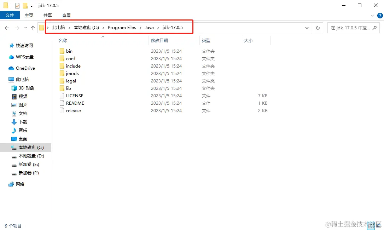Open 桌面 folder in sidebar

click(23, 139)
